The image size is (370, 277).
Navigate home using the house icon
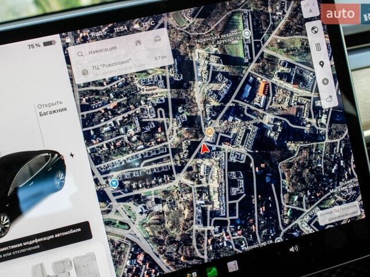[x=138, y=43]
